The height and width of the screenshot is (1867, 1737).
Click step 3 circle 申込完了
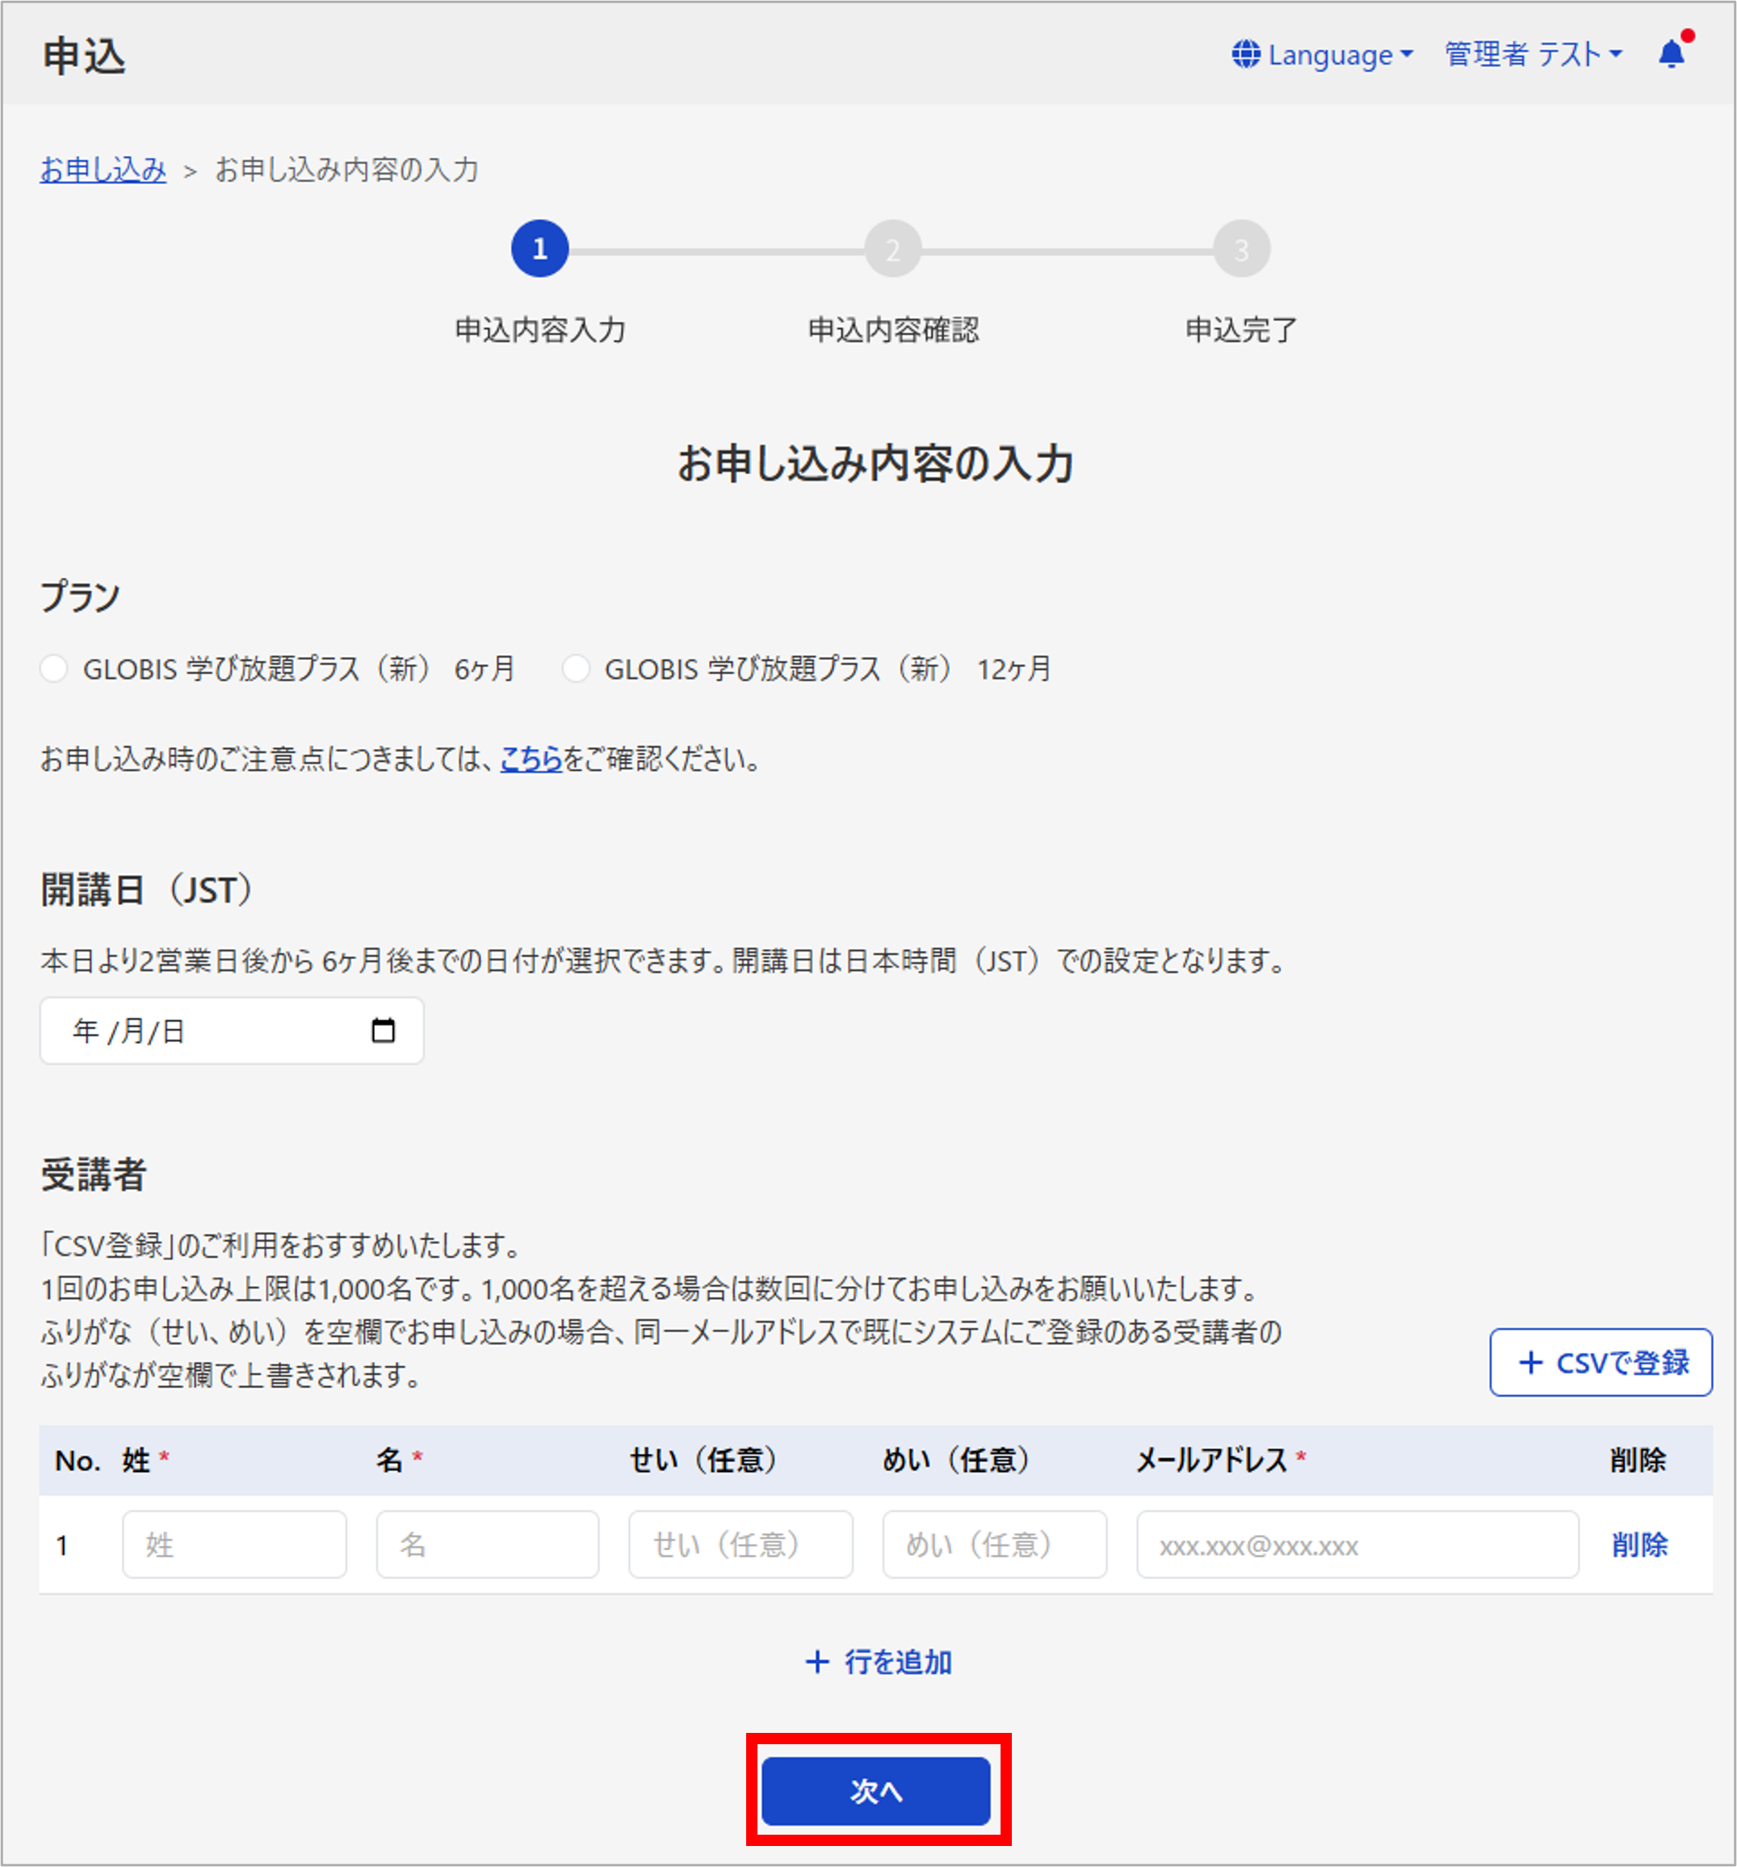1241,249
